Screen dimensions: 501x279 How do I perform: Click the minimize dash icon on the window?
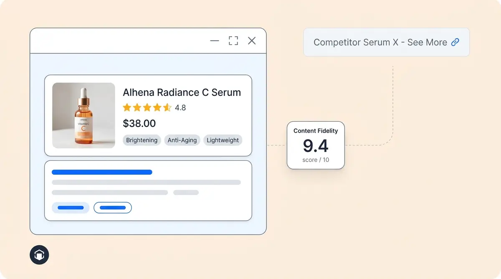(x=214, y=41)
